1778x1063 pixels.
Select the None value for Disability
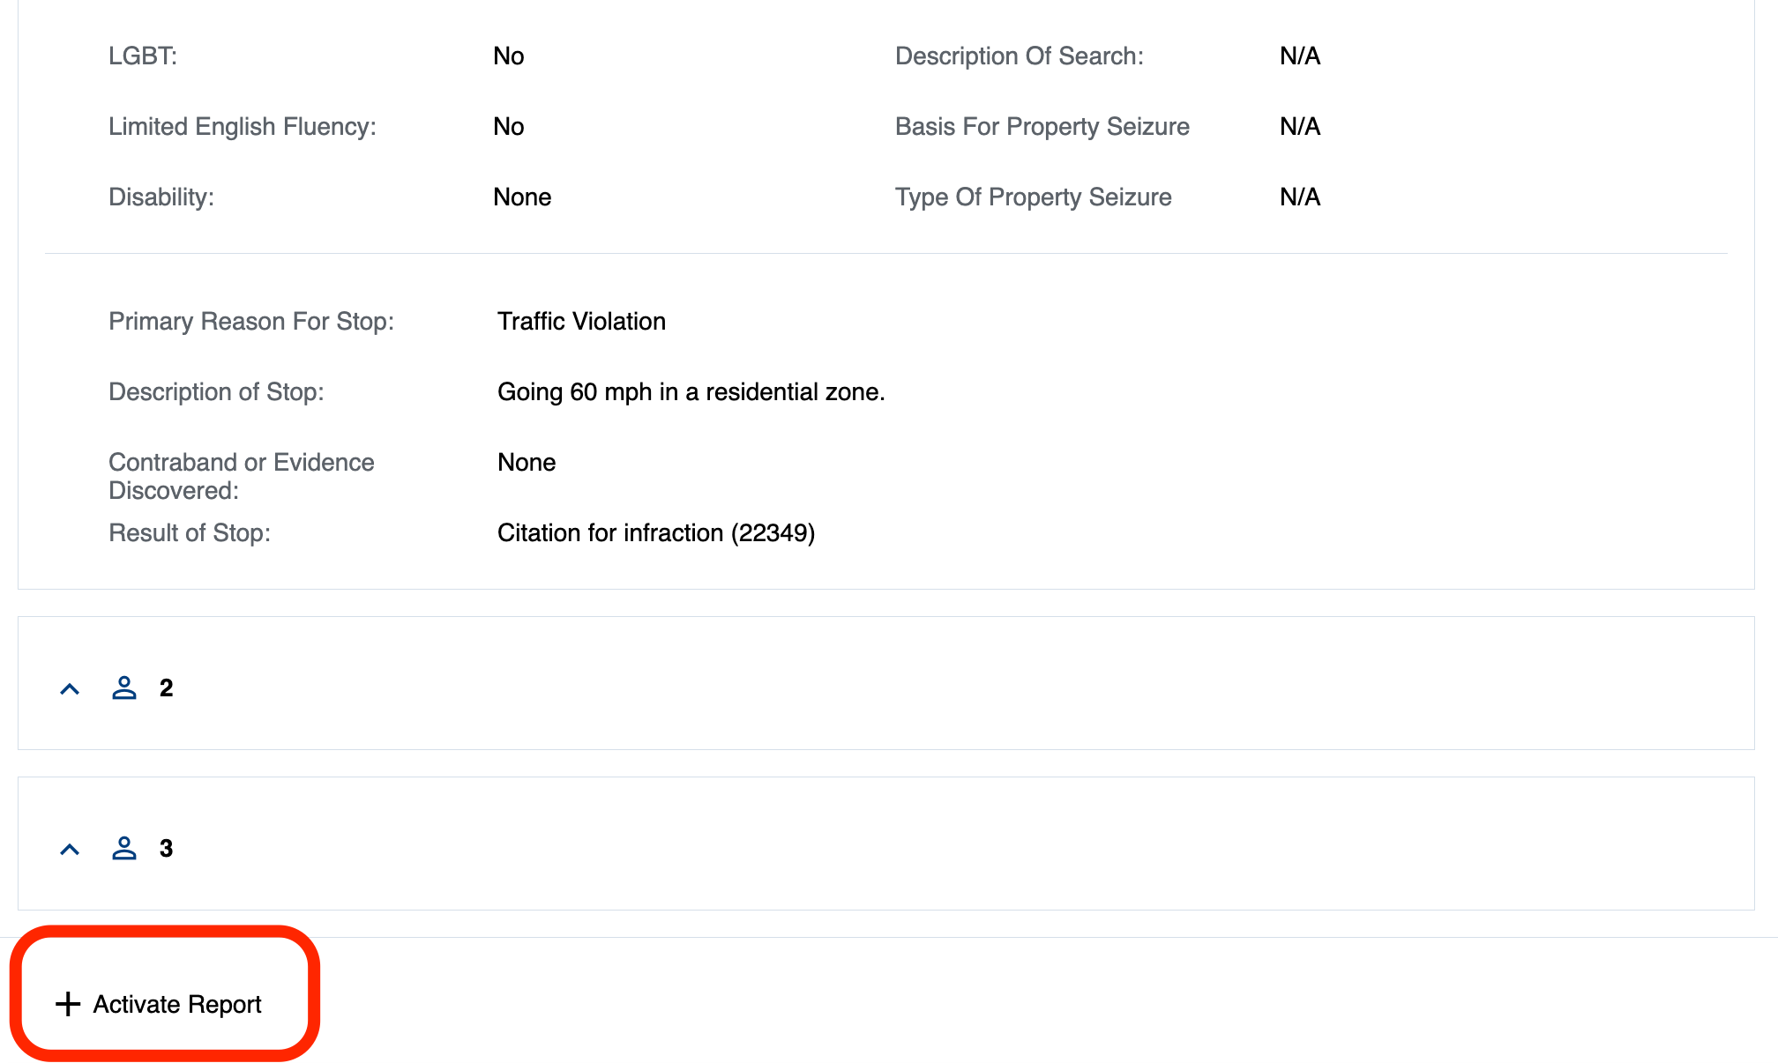522,197
